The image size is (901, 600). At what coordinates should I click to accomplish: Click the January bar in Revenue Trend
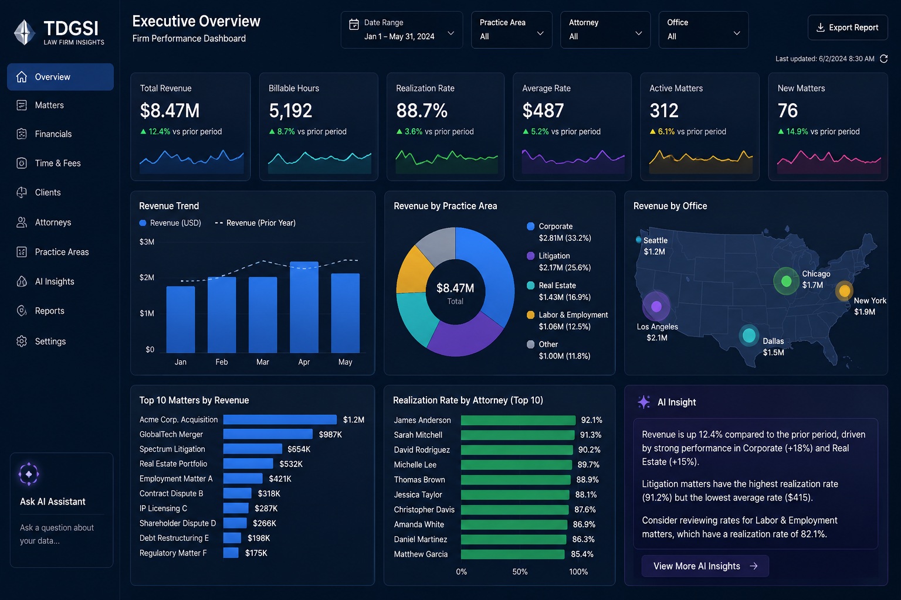point(181,319)
